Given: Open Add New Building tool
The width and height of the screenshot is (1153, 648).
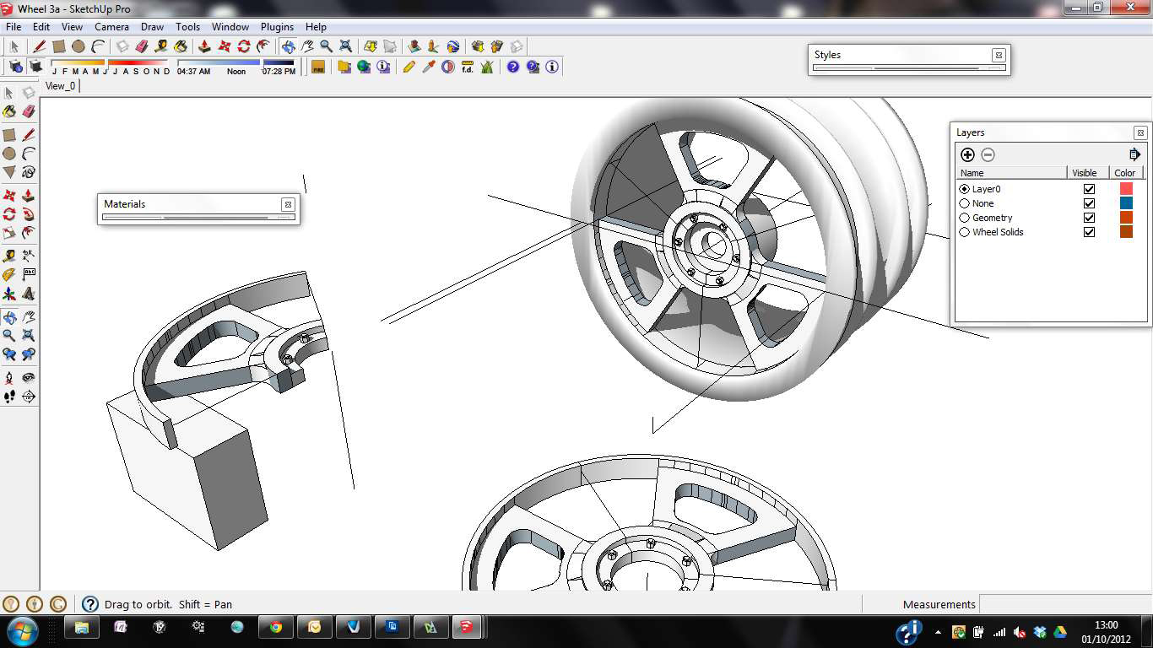Looking at the screenshot, I should point(413,46).
